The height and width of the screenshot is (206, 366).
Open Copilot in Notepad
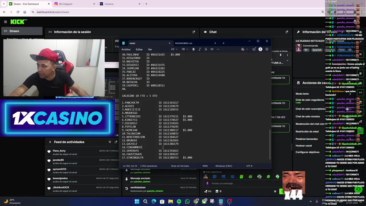click(x=243, y=49)
